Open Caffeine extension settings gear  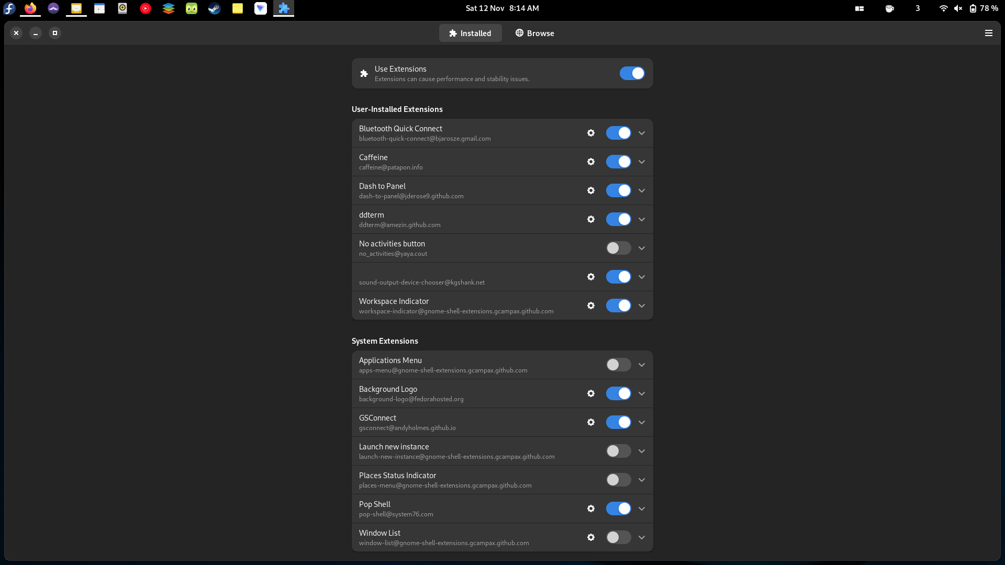coord(591,162)
